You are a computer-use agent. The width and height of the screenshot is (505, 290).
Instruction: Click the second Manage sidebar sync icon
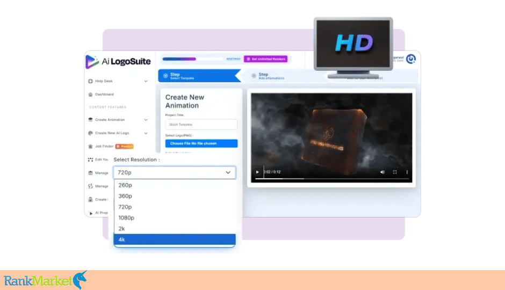click(90, 186)
